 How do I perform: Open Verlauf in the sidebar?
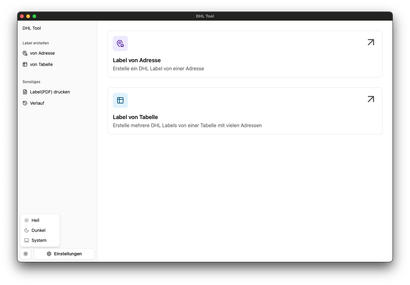[57, 103]
